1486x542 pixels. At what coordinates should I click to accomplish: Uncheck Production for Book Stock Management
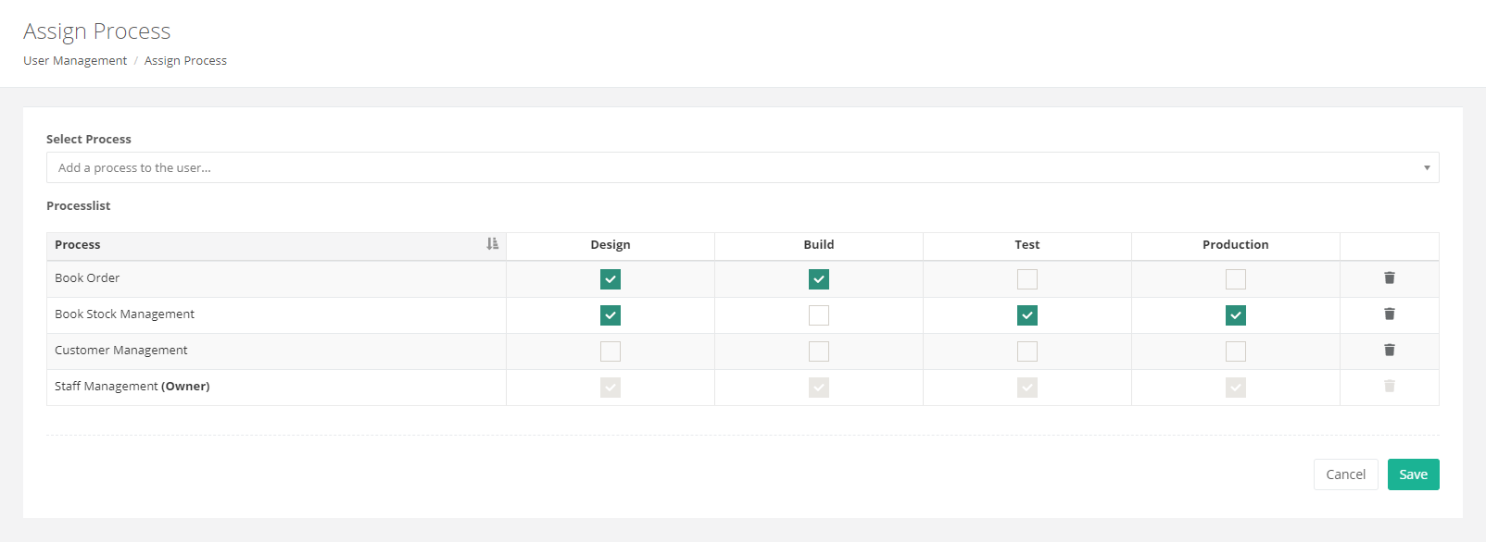coord(1236,315)
